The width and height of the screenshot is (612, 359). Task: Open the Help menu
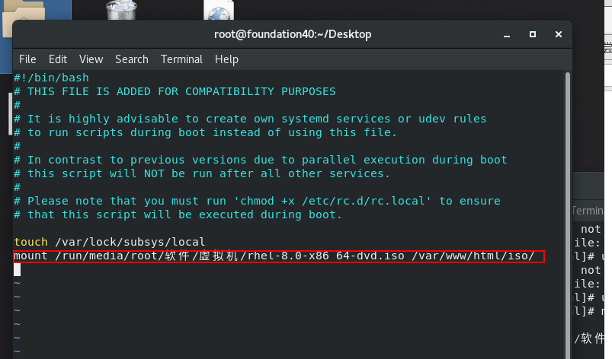click(226, 59)
